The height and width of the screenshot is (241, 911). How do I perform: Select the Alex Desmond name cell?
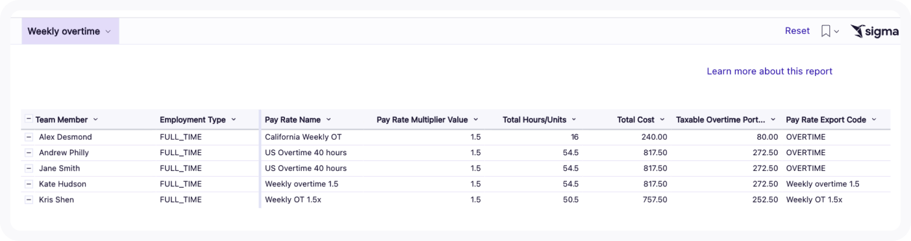[x=66, y=137]
